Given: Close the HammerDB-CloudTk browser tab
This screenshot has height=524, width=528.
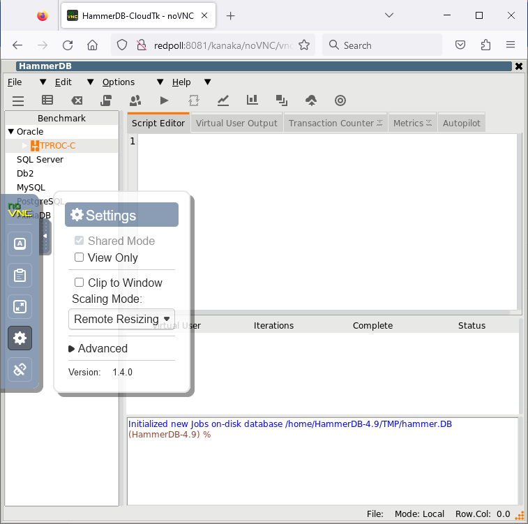Looking at the screenshot, I should [204, 15].
